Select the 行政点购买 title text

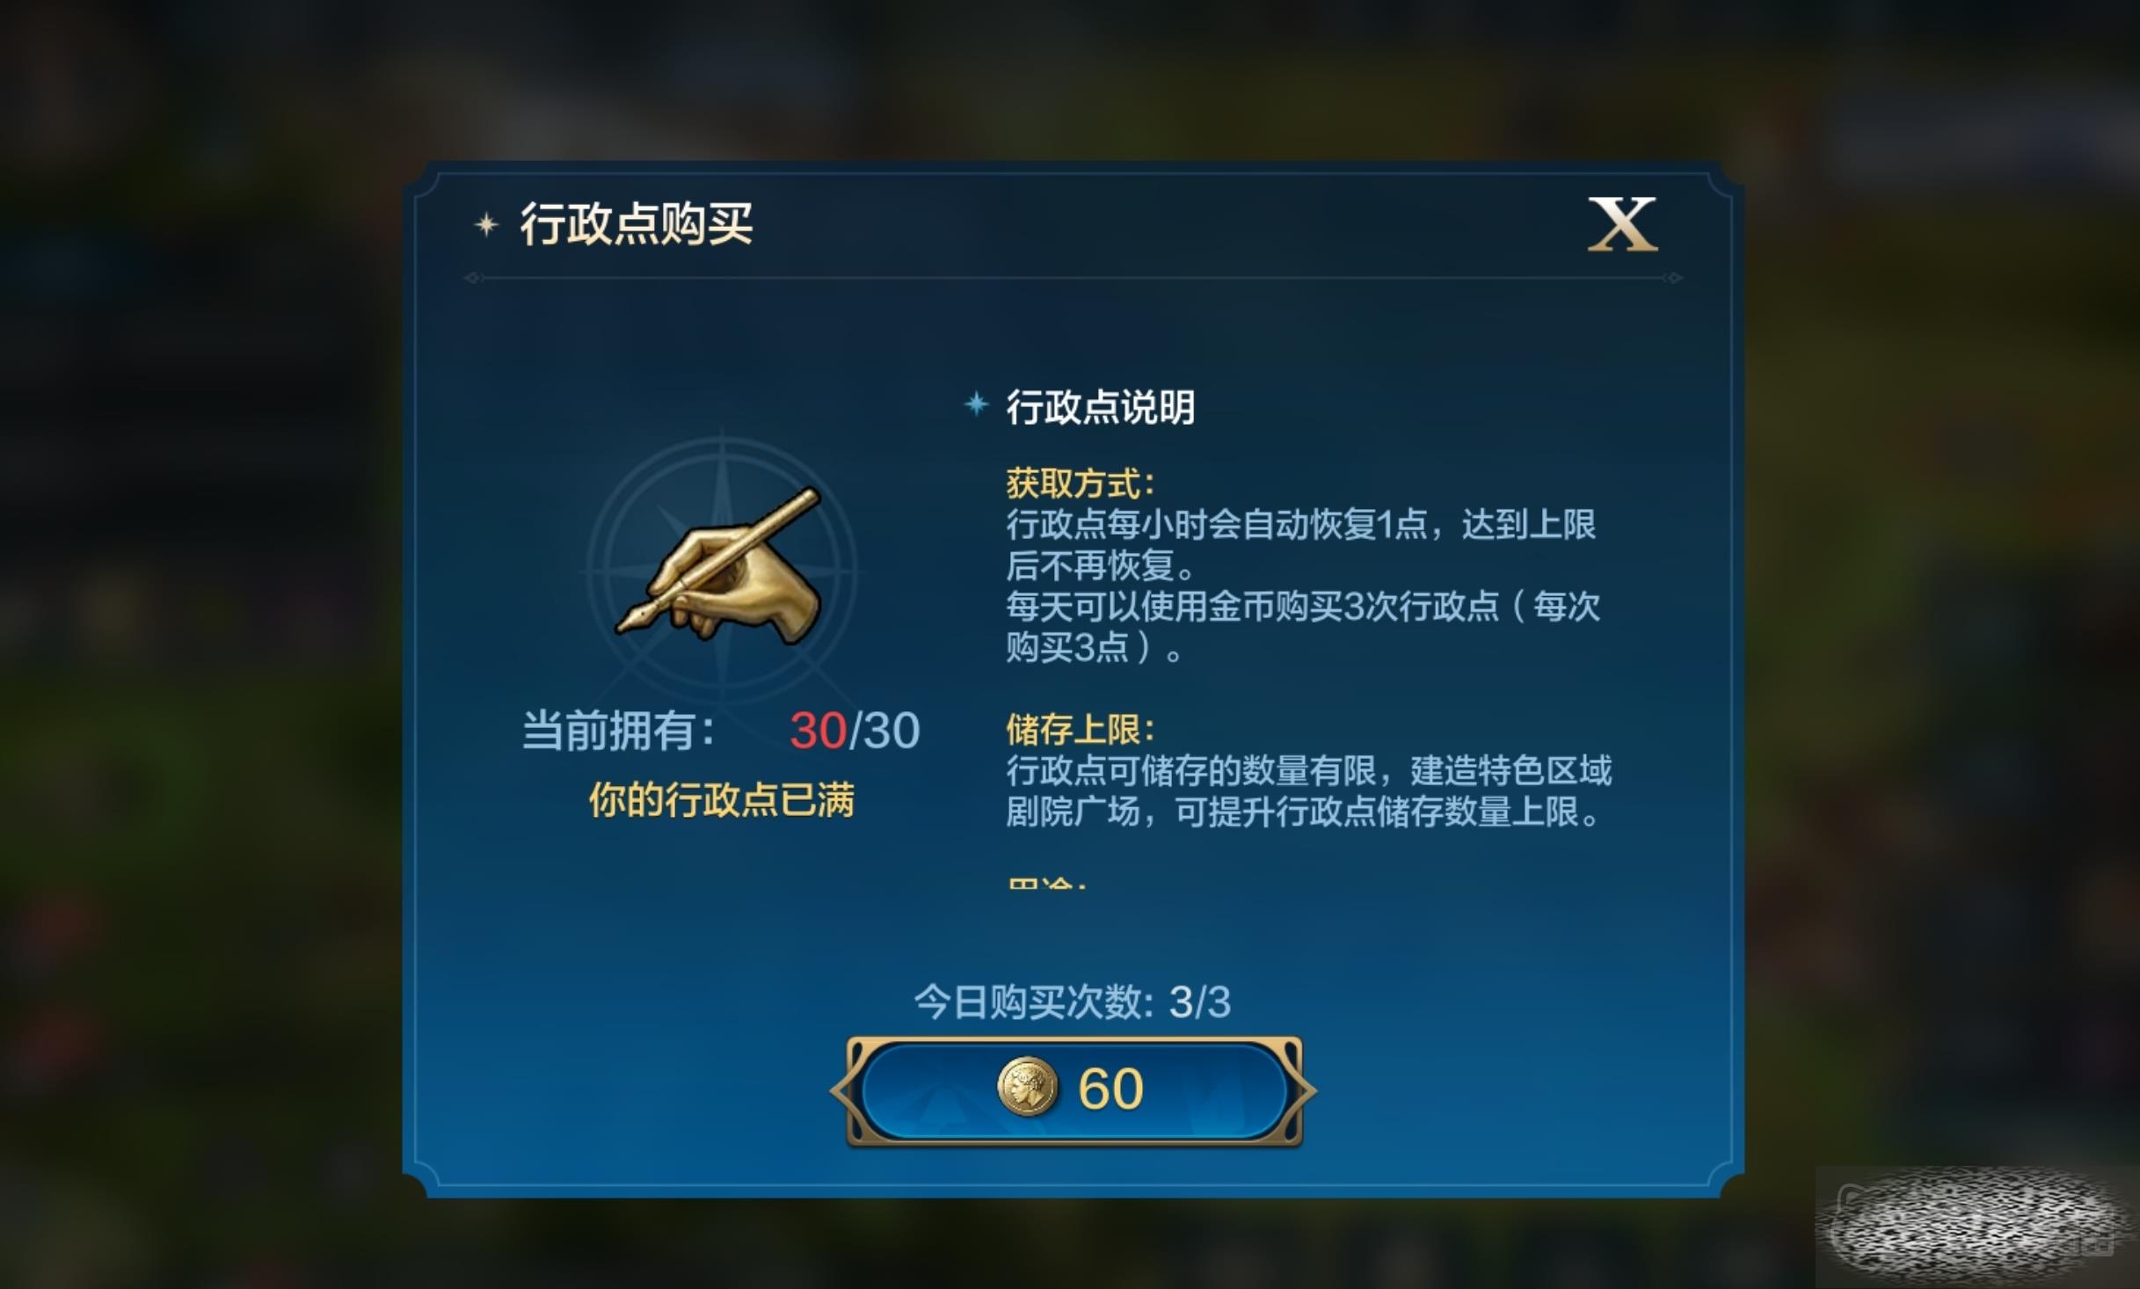pos(637,224)
